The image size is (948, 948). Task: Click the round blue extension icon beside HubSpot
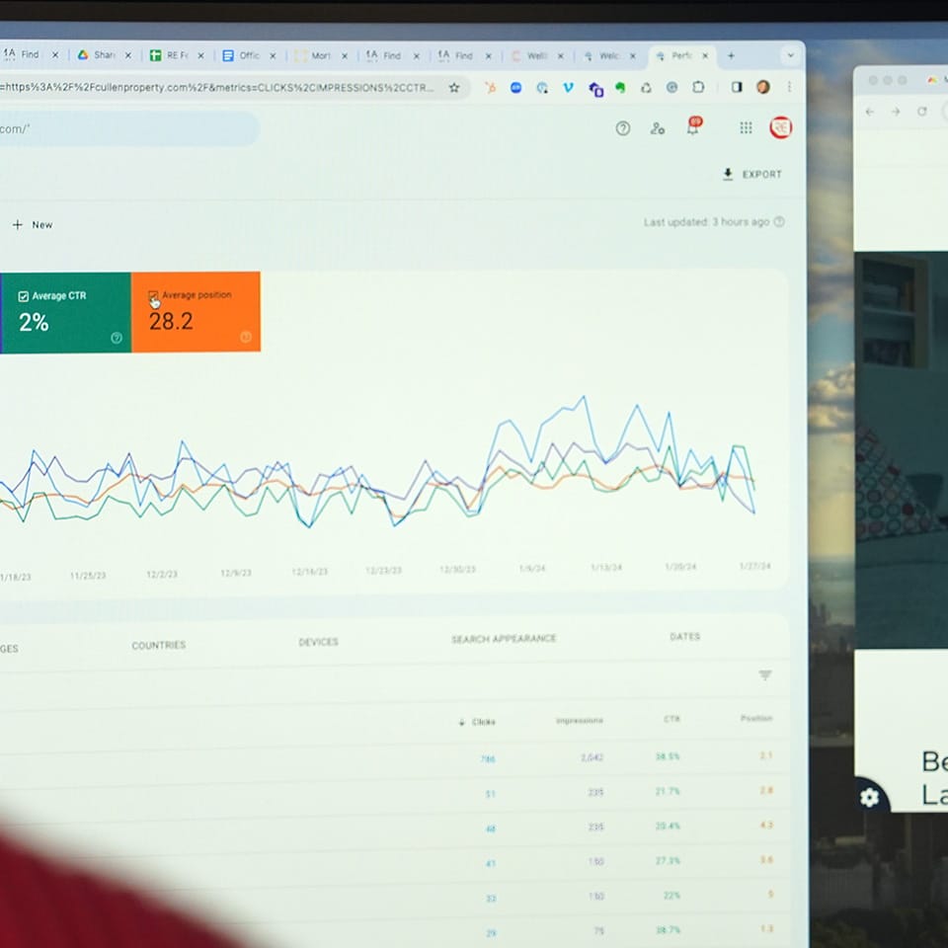pyautogui.click(x=515, y=88)
